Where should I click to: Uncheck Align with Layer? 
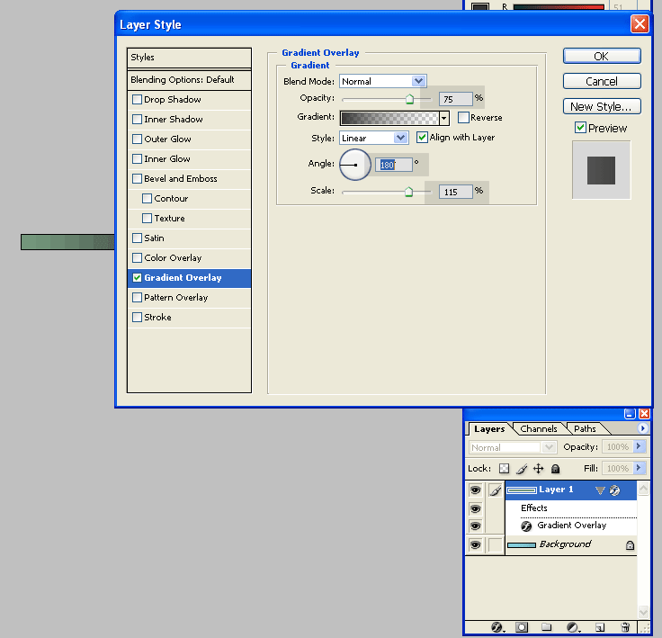(422, 138)
